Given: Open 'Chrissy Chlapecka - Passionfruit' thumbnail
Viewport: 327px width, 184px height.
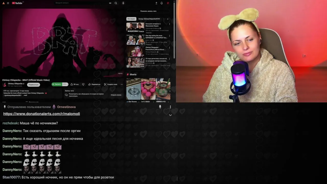Looking at the screenshot, I should [x=135, y=51].
